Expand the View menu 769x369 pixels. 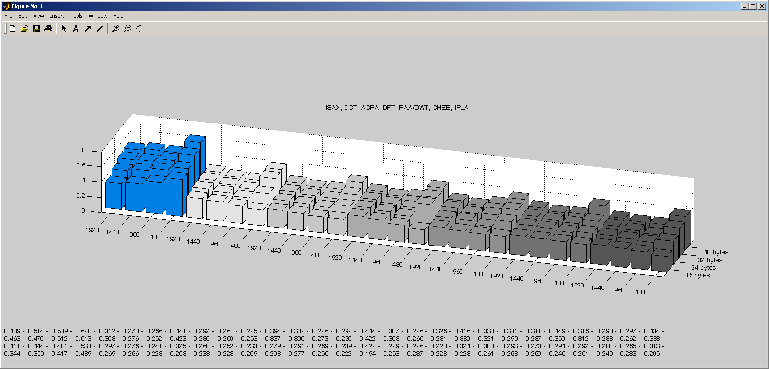tap(38, 16)
